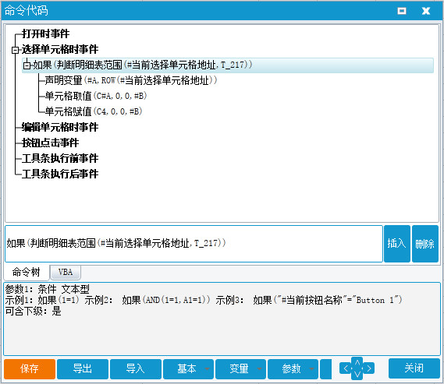Click the move down arrow

coord(357,375)
